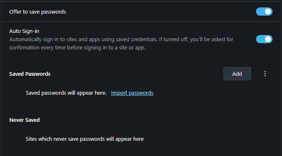Click the blue track of Offer to save passwords switch
Image resolution: width=282 pixels, height=156 pixels.
coord(260,12)
